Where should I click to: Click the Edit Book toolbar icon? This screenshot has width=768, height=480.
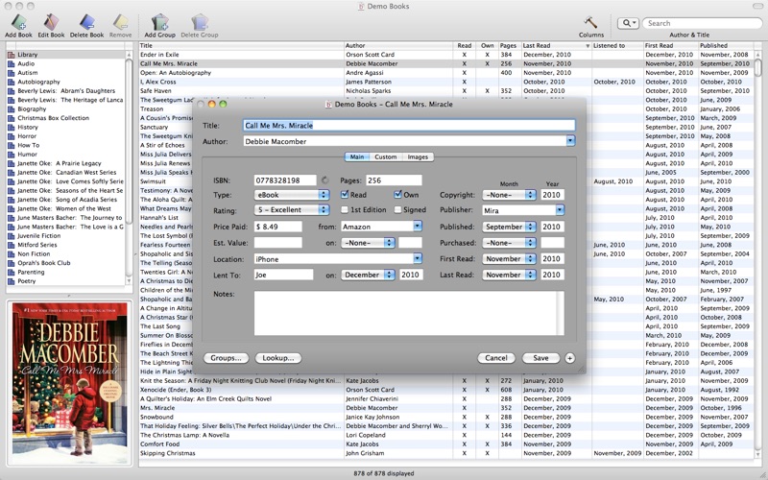(x=51, y=22)
